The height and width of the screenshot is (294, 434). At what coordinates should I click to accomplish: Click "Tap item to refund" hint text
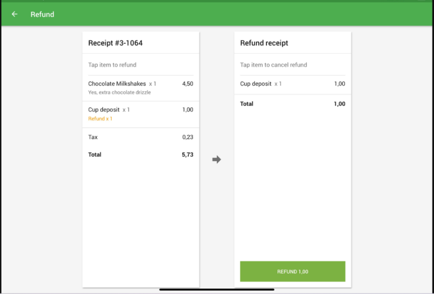pyautogui.click(x=112, y=65)
